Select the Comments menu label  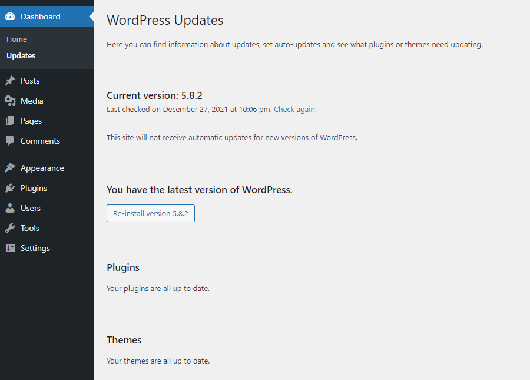click(x=41, y=141)
